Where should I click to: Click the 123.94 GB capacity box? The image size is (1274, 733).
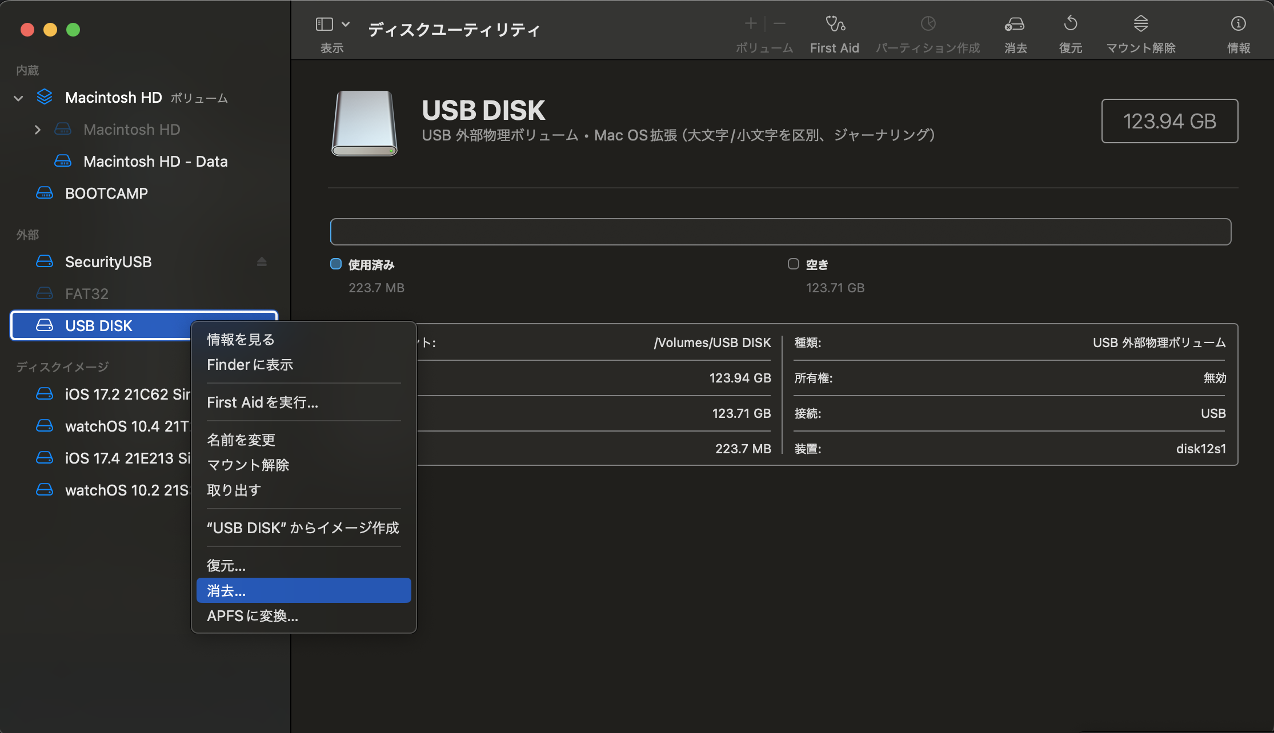tap(1169, 121)
